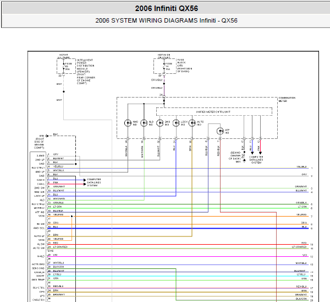Image resolution: width=330 pixels, height=302 pixels.
Task: Click arrow to Computer Data Lines at CAN-H
Action: [85, 180]
